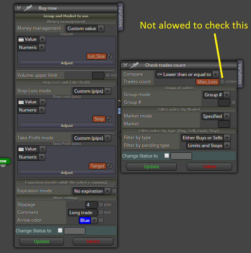Click Group and Market to use header

[x=66, y=16]
